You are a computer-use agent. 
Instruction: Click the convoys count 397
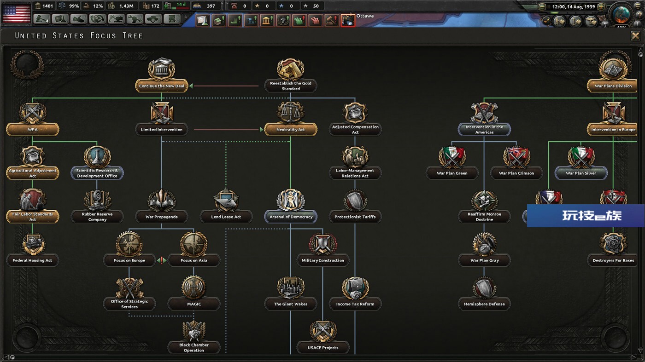click(x=211, y=6)
